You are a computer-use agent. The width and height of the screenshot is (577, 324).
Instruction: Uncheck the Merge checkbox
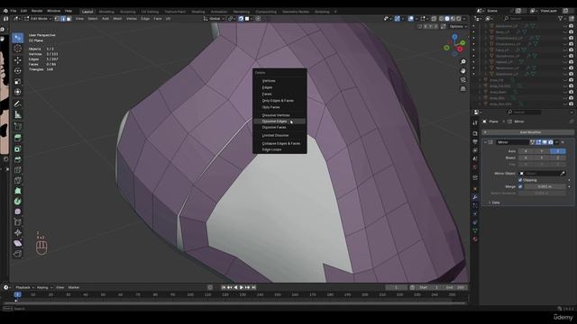520,186
